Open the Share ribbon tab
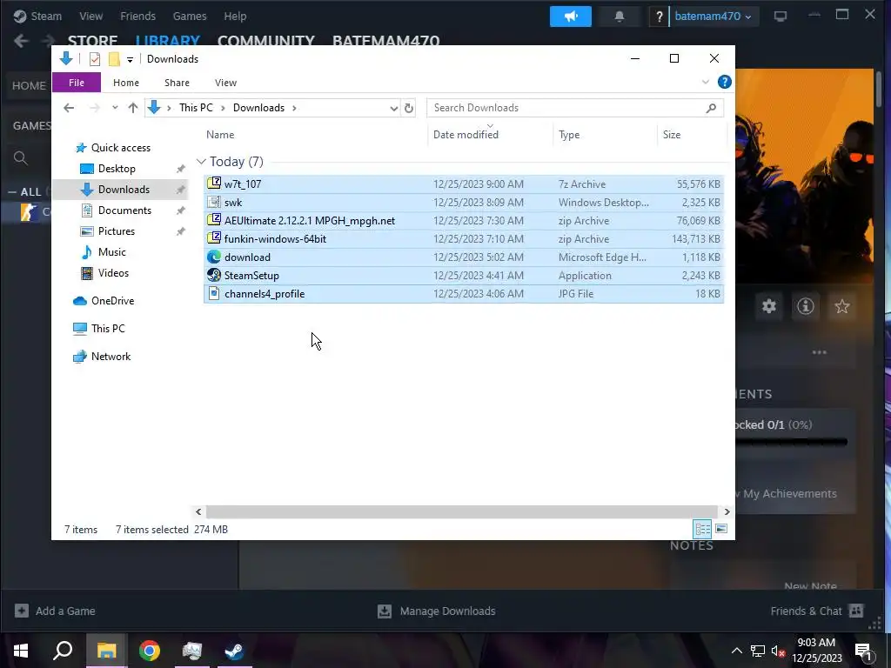Image resolution: width=891 pixels, height=668 pixels. 177,83
